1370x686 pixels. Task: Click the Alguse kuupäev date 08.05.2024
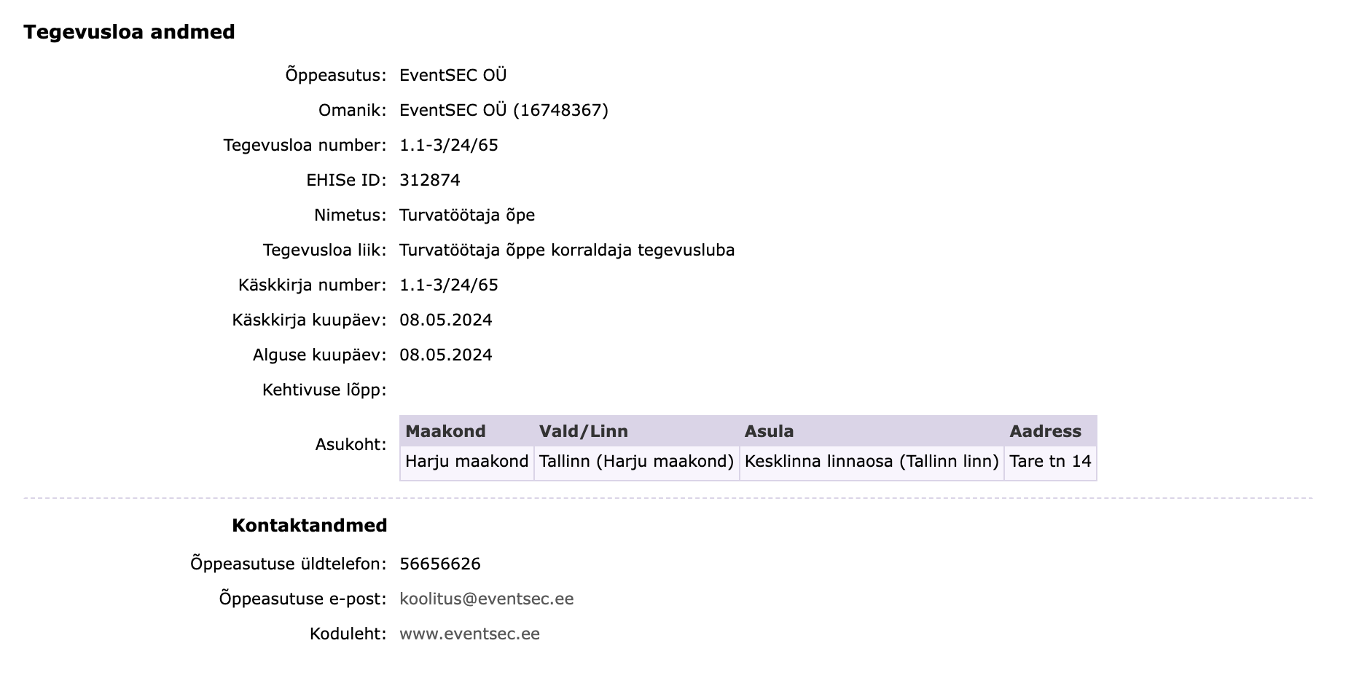(x=446, y=355)
